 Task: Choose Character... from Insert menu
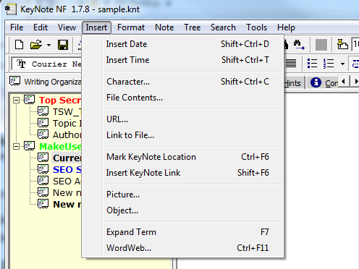point(183,82)
